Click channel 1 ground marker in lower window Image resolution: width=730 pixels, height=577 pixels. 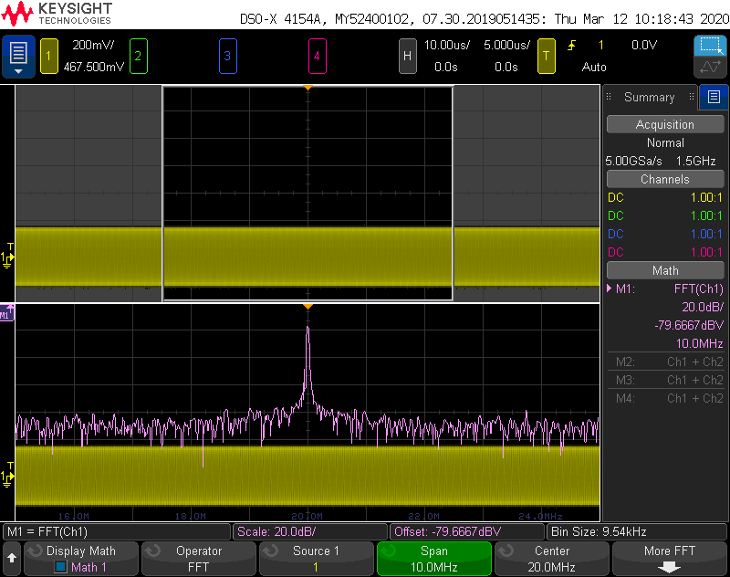click(7, 476)
